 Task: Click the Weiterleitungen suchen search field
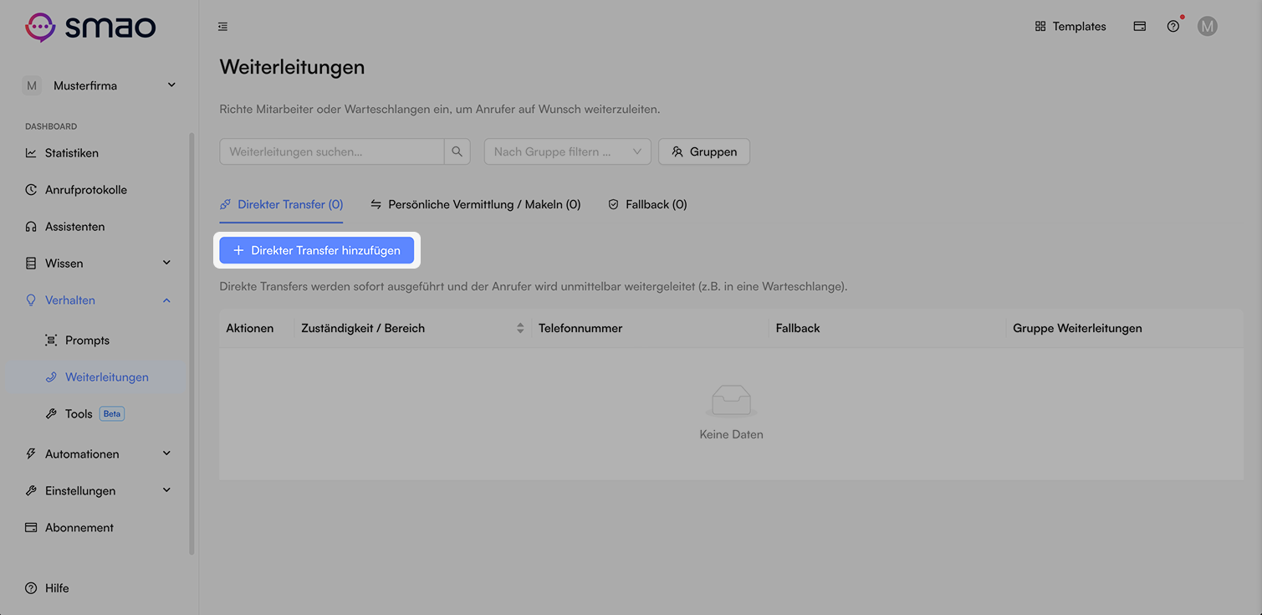click(x=332, y=151)
